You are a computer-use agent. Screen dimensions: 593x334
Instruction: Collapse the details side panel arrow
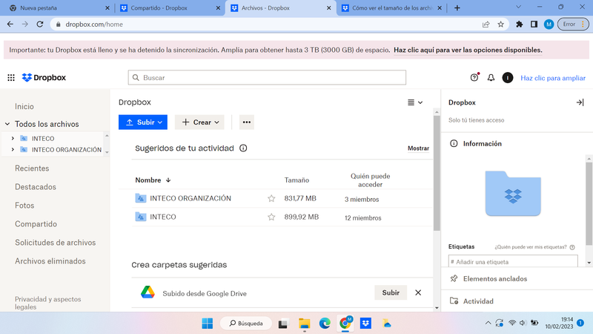click(x=580, y=102)
